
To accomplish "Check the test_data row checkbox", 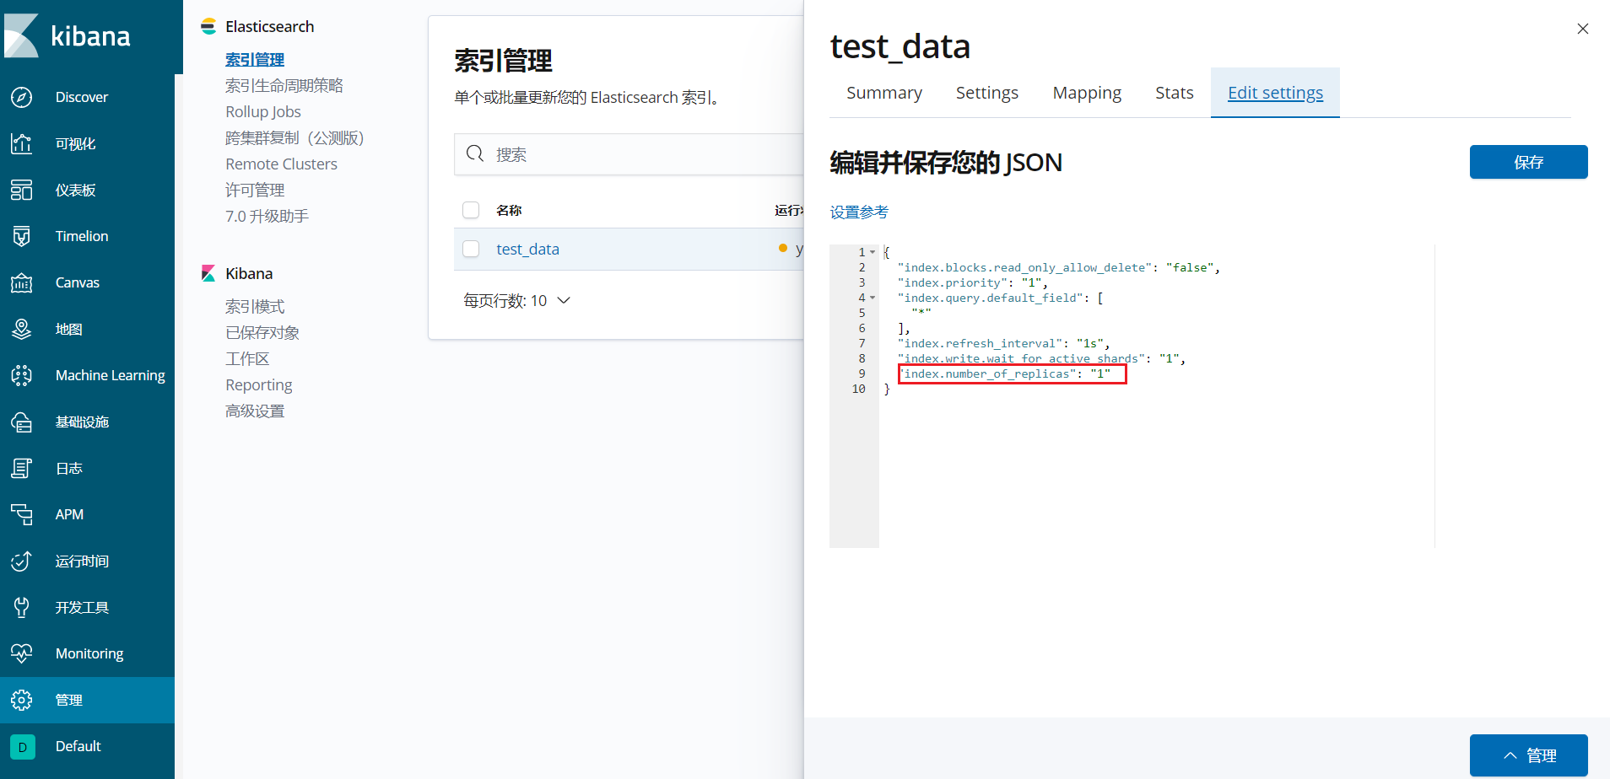I will point(471,249).
